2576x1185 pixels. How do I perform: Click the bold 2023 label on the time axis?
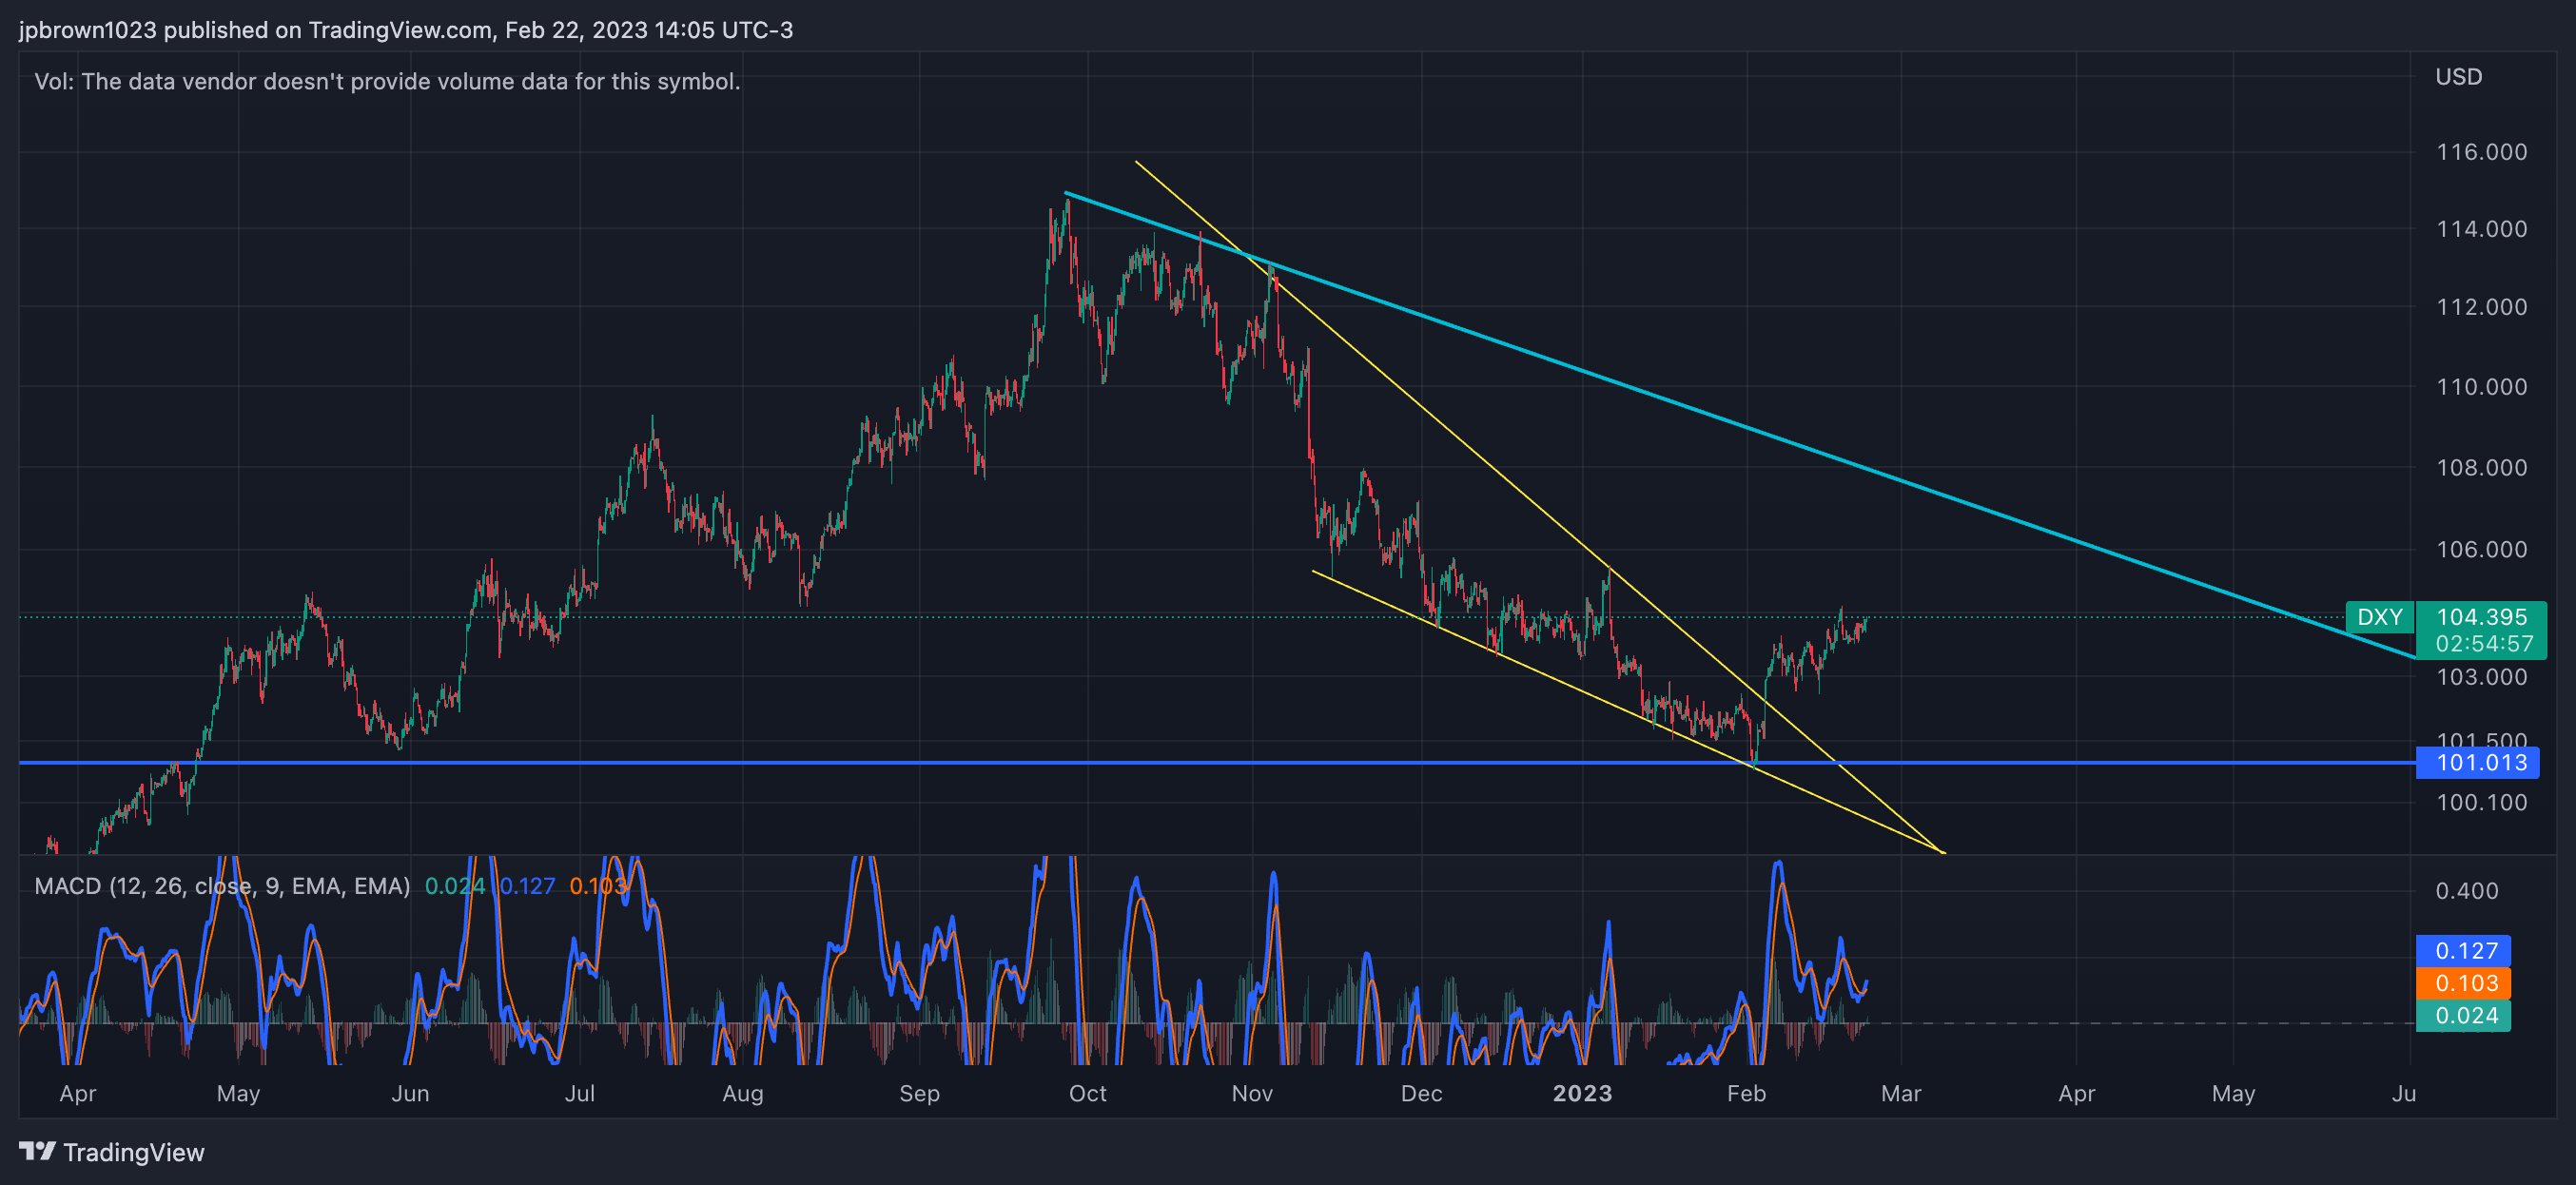point(1582,1094)
